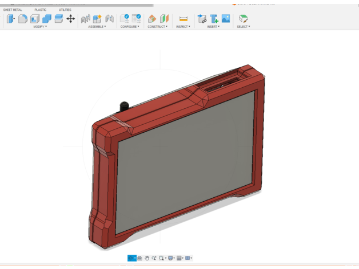Switch to the SHEET METAL tab
Viewport: 359px width, 269px height.
tap(13, 10)
